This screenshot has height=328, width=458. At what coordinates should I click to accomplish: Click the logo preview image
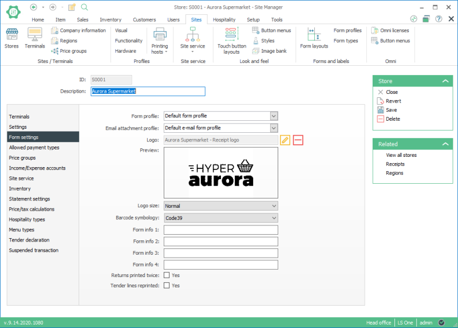click(221, 173)
